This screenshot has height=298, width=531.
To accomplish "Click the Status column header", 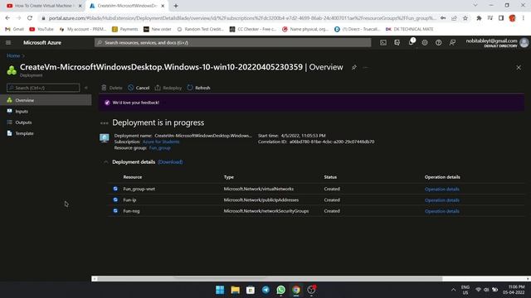I will pos(330,177).
